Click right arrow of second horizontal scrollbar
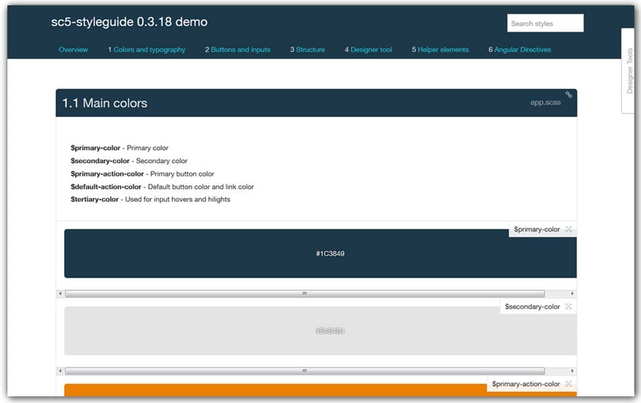This screenshot has width=641, height=403. coord(572,371)
